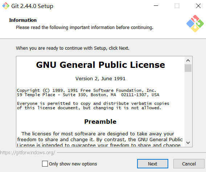Enable the Only show new options checkbox
206x172 pixels.
pyautogui.click(x=45, y=164)
